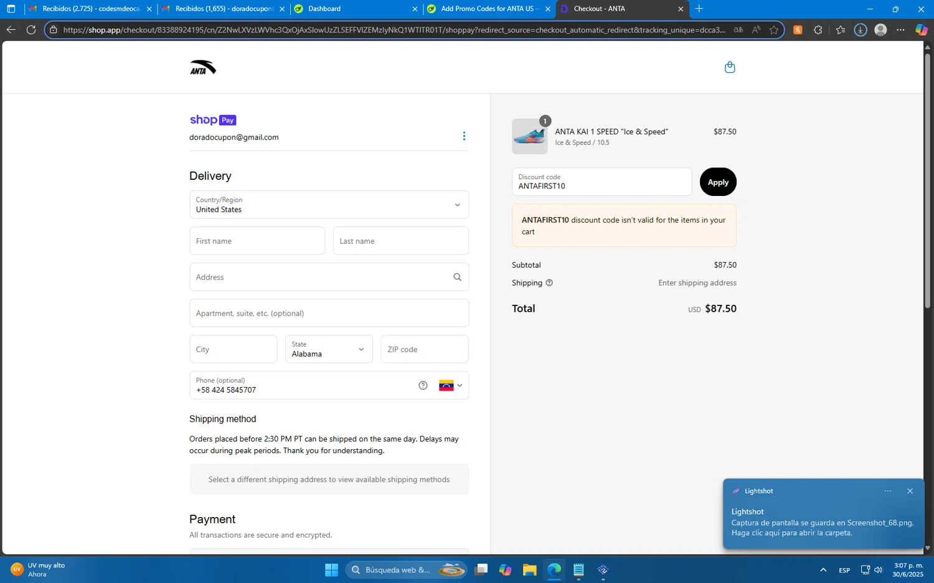The width and height of the screenshot is (934, 583).
Task: Select the doradocupon@gmail.com email text
Action: [x=234, y=137]
